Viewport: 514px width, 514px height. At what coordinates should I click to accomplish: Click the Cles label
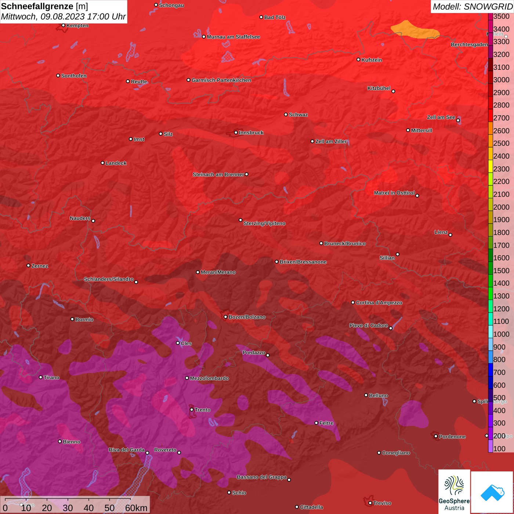tap(186, 343)
